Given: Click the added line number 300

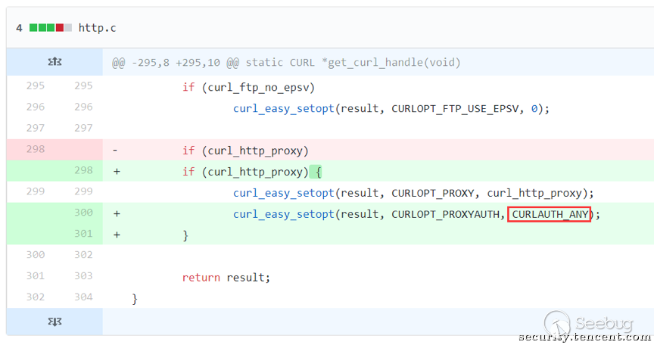Looking at the screenshot, I should pos(83,213).
